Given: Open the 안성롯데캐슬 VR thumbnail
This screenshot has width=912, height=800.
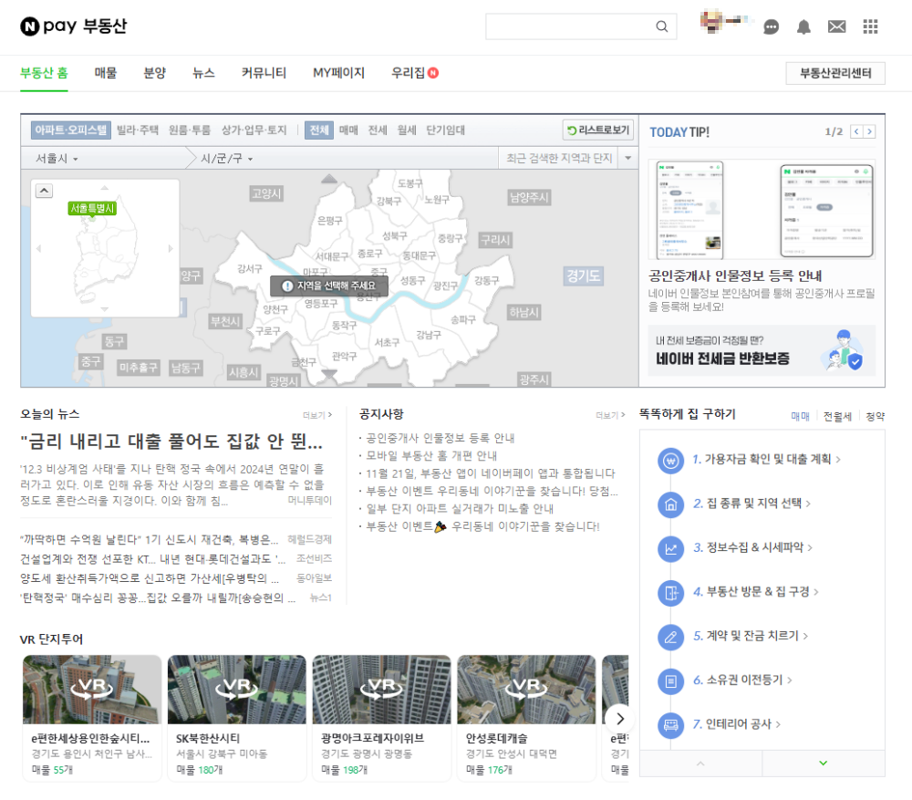Looking at the screenshot, I should point(526,690).
